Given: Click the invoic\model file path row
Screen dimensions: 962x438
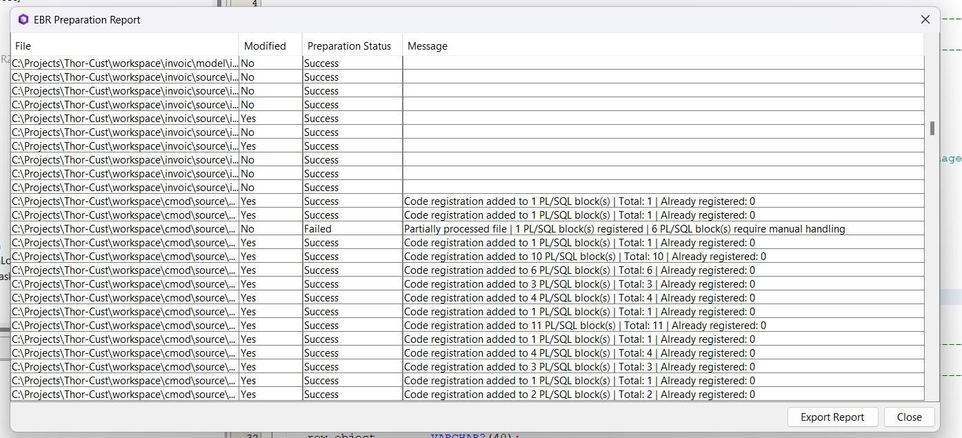Looking at the screenshot, I should click(124, 63).
